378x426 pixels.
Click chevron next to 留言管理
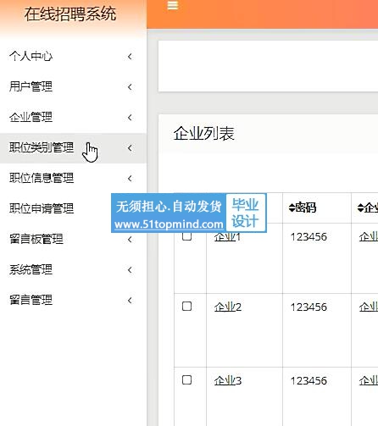click(x=130, y=301)
